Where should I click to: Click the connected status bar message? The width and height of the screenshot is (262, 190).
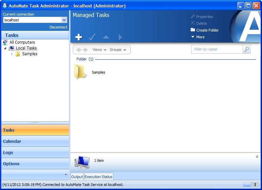pos(63,185)
